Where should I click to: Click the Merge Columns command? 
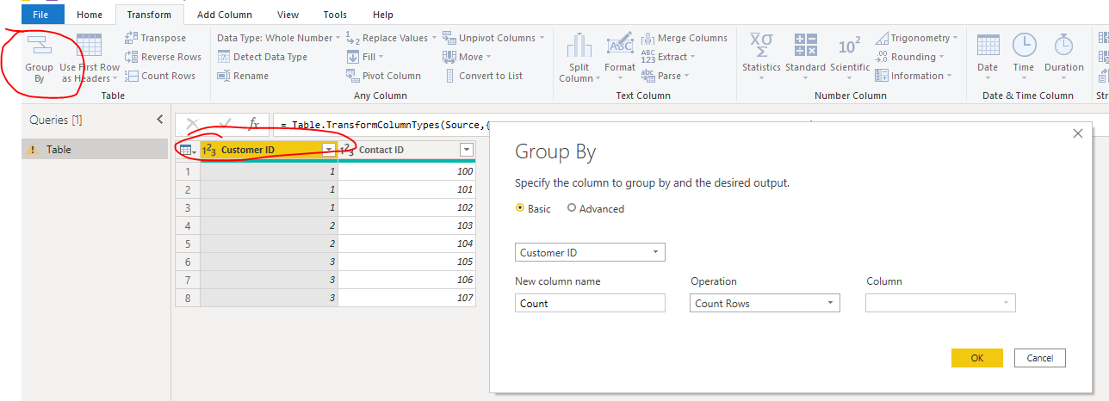click(x=685, y=38)
